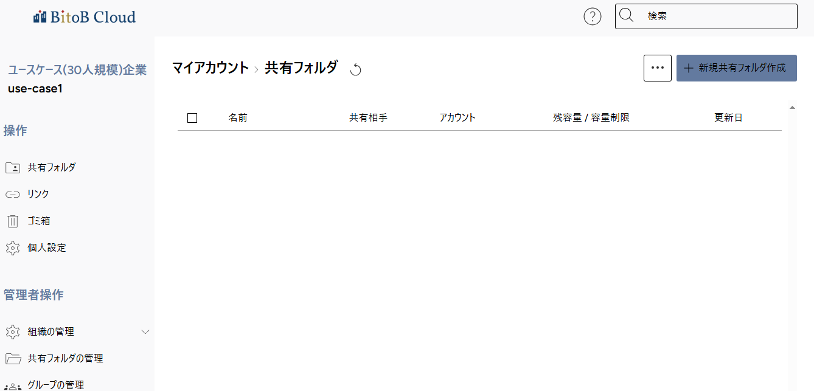Toggle the select-all checkbox in table header
The image size is (814, 391).
(192, 118)
